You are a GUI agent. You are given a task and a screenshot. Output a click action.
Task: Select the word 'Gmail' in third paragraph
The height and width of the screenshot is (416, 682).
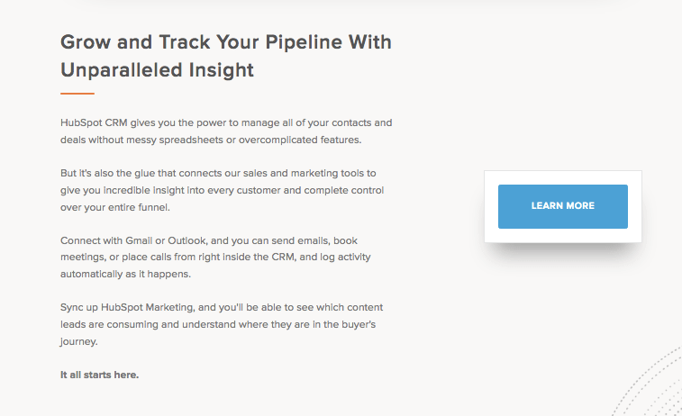coord(139,240)
